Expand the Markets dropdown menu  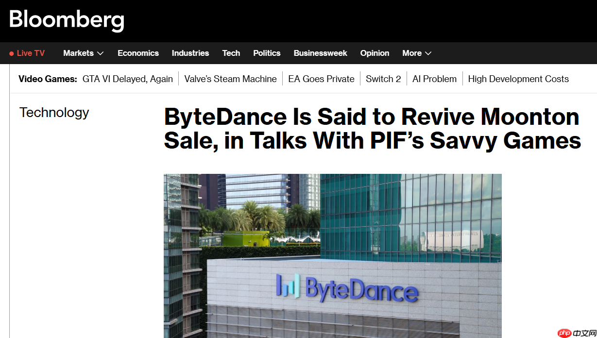[x=83, y=53]
